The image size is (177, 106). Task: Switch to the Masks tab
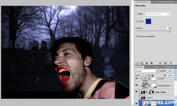pyautogui.click(x=155, y=2)
